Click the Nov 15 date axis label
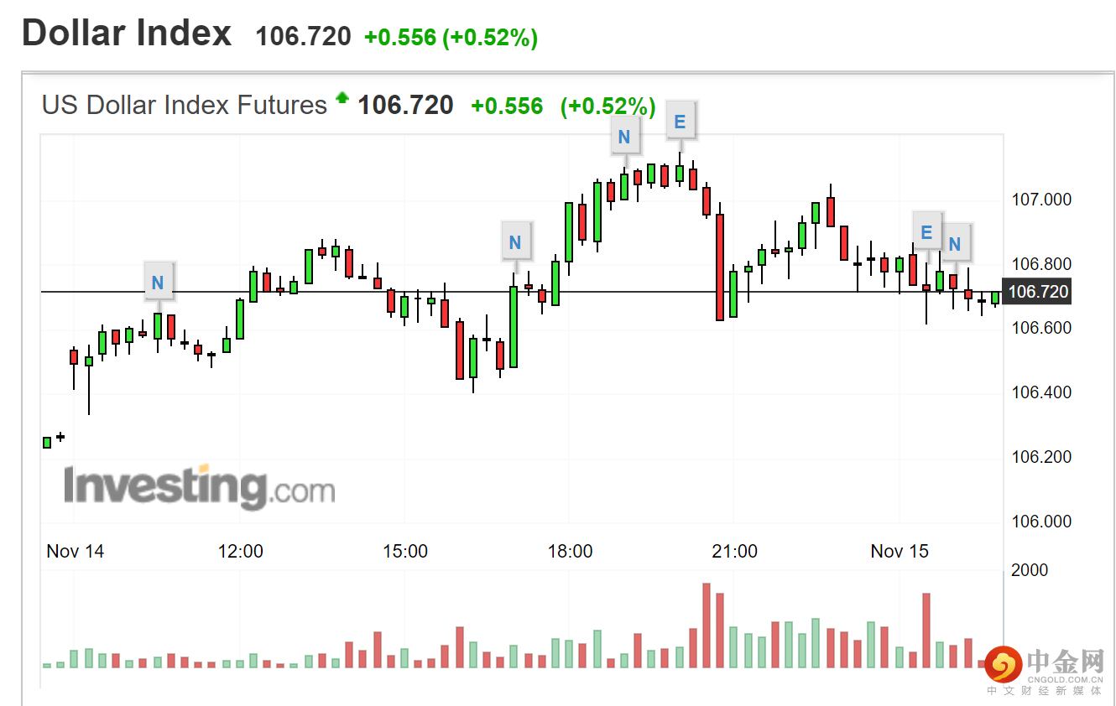This screenshot has width=1116, height=706. click(x=900, y=551)
